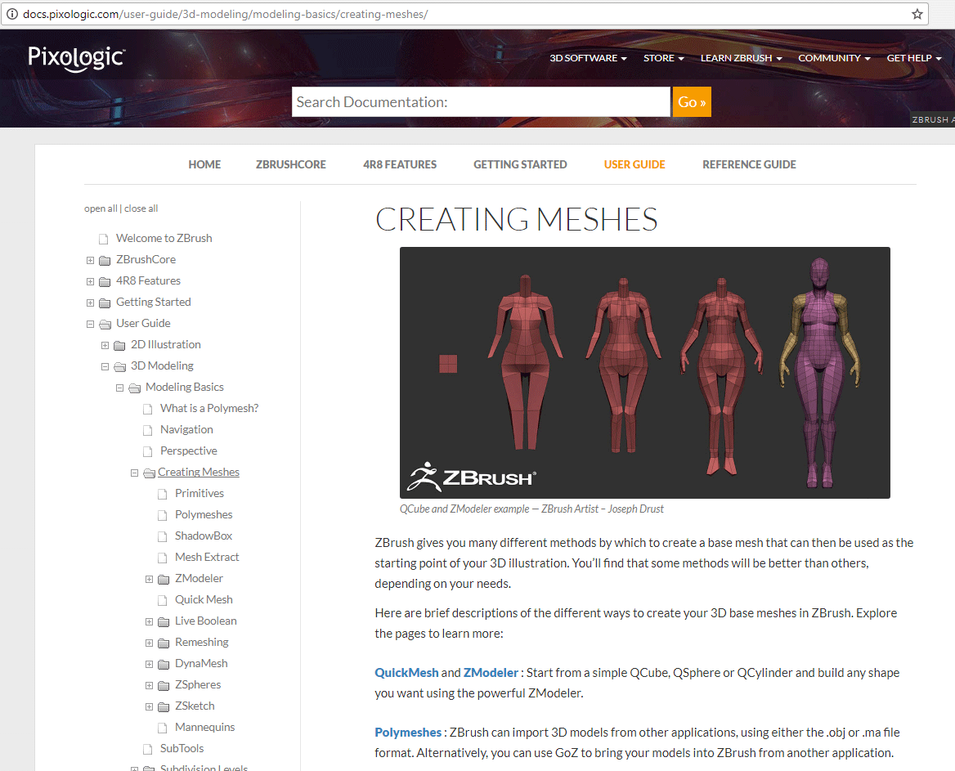Click the Perspective page icon

[x=147, y=452]
